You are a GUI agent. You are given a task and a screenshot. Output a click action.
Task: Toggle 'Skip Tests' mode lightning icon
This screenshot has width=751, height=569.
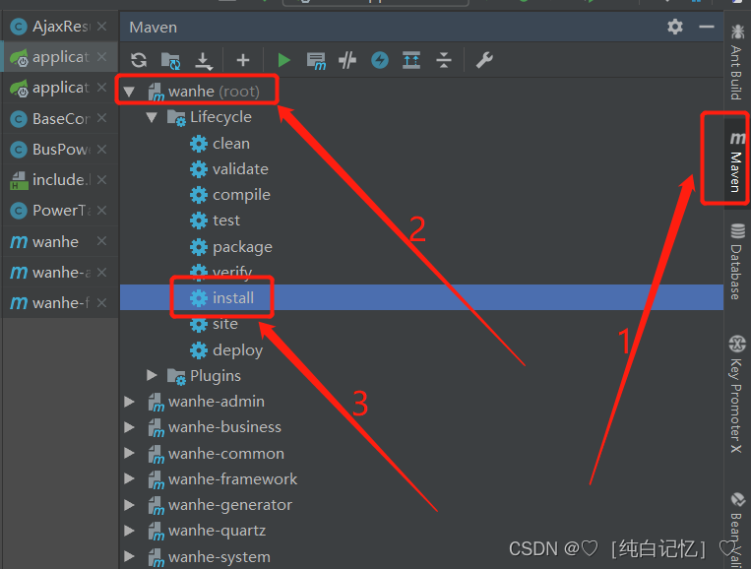(380, 60)
